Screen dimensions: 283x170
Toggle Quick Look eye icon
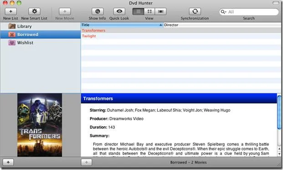[x=119, y=11]
